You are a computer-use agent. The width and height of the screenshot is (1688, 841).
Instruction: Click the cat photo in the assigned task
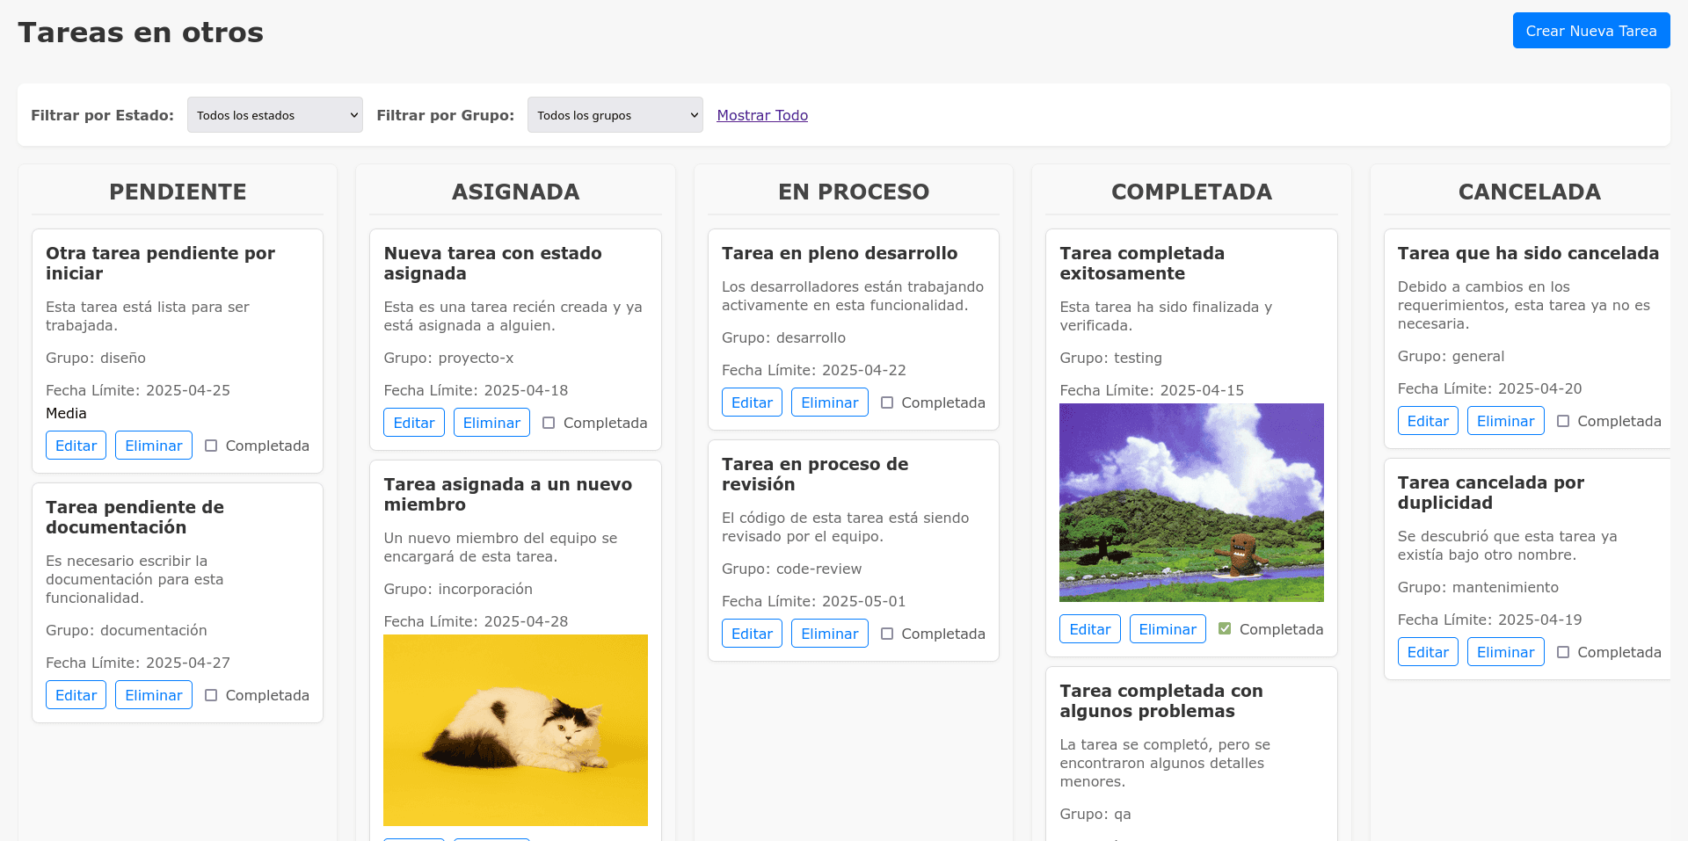point(515,729)
